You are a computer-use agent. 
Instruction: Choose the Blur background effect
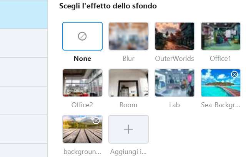click(128, 36)
